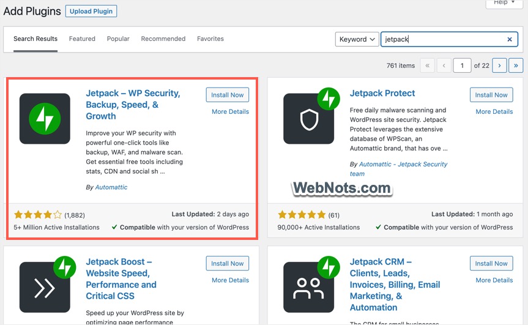Open Jetpack – WP Security title link
The width and height of the screenshot is (528, 325).
point(133,105)
